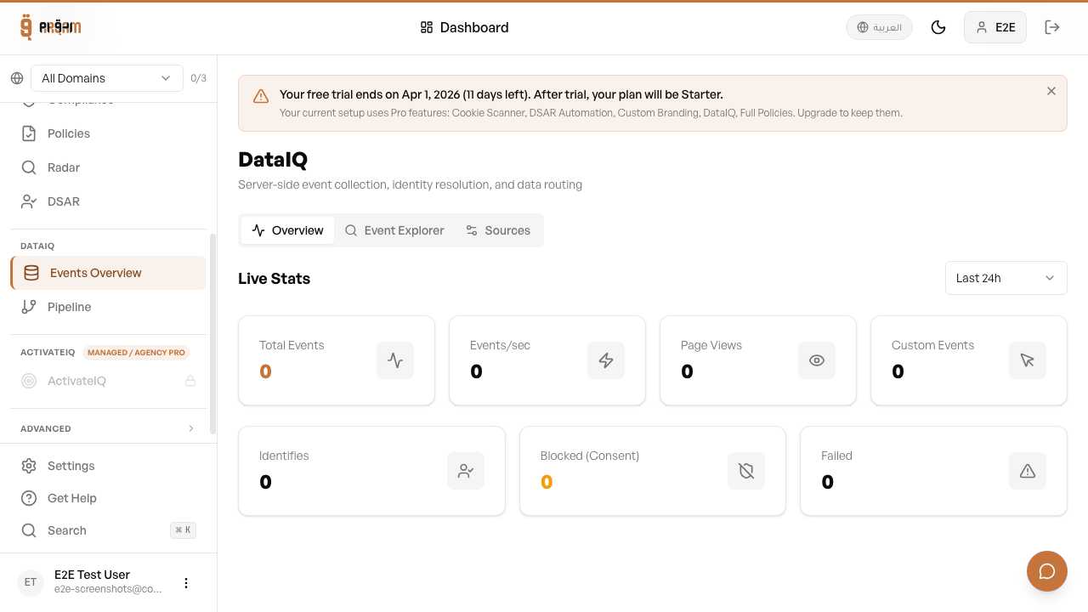This screenshot has width=1088, height=612.
Task: Click the trial banner warning icon
Action: [261, 96]
